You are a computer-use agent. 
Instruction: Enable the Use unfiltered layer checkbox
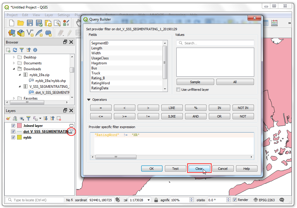(x=178, y=90)
